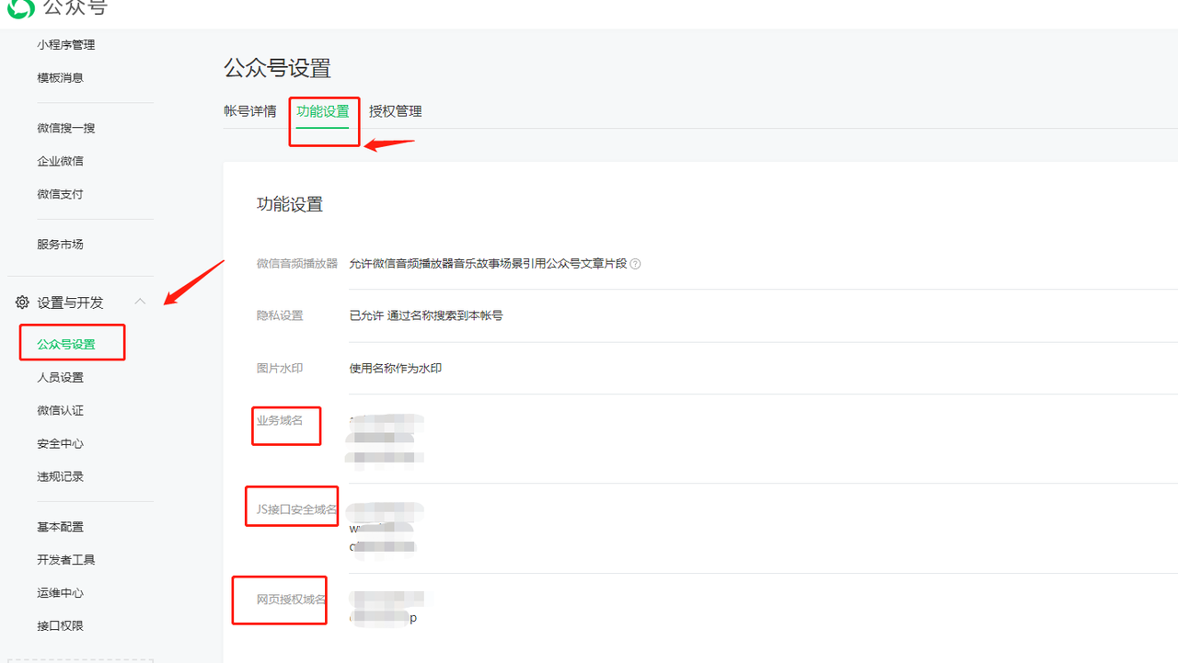1178x663 pixels.
Task: Click the 微信音频播放器 setting label
Action: pyautogui.click(x=297, y=264)
